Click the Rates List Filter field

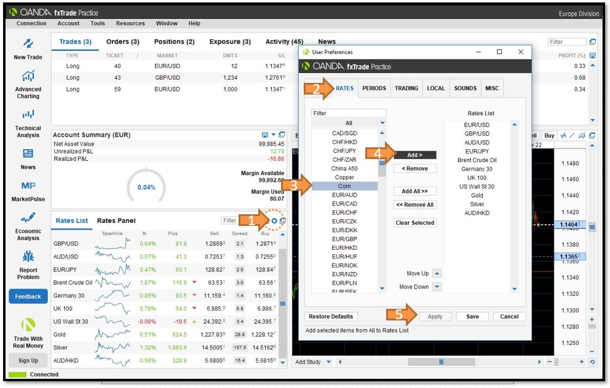click(x=229, y=220)
